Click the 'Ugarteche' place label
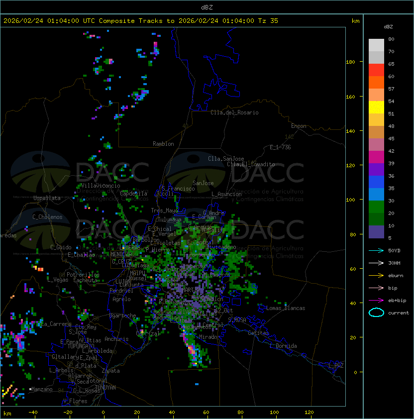The image size is (414, 419). pyautogui.click(x=123, y=315)
